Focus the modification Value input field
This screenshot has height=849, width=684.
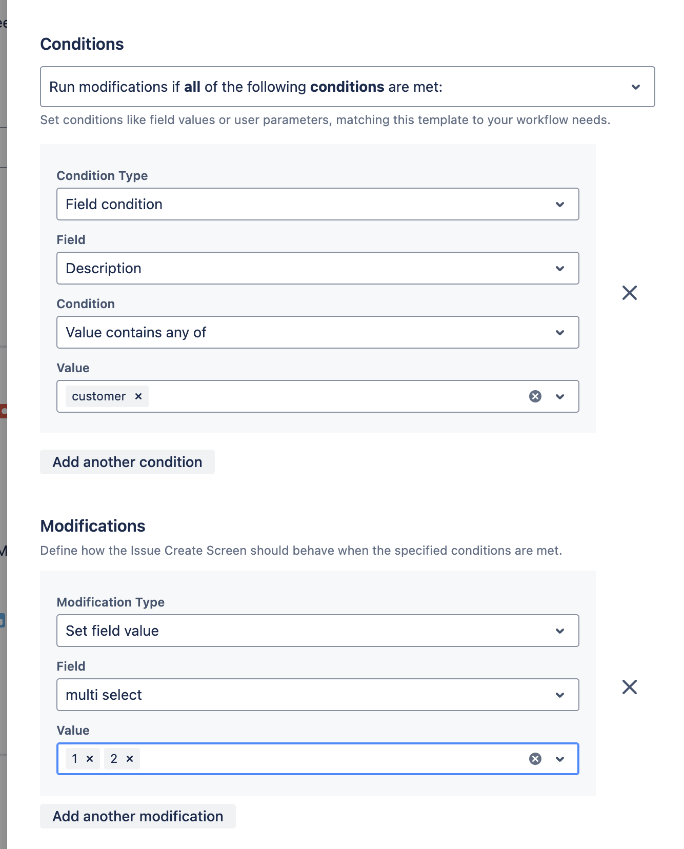click(333, 759)
